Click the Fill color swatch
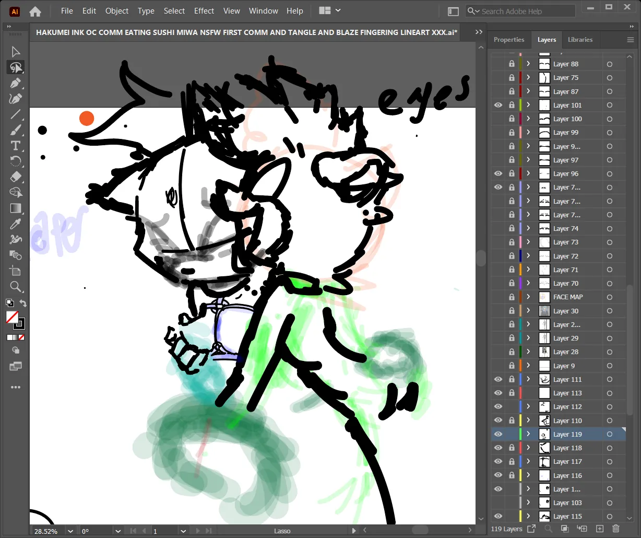This screenshot has height=538, width=641. point(11,317)
